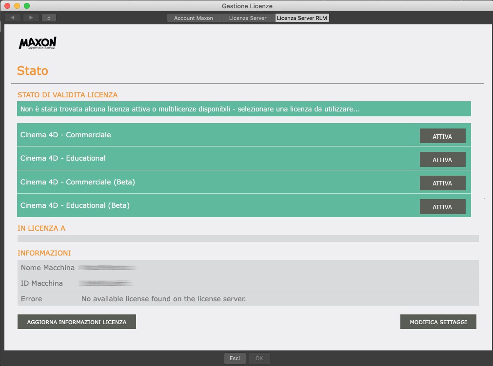Go back with the left arrow icon

coord(13,18)
